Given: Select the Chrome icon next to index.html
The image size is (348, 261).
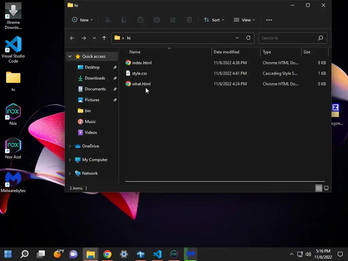Looking at the screenshot, I should point(128,63).
